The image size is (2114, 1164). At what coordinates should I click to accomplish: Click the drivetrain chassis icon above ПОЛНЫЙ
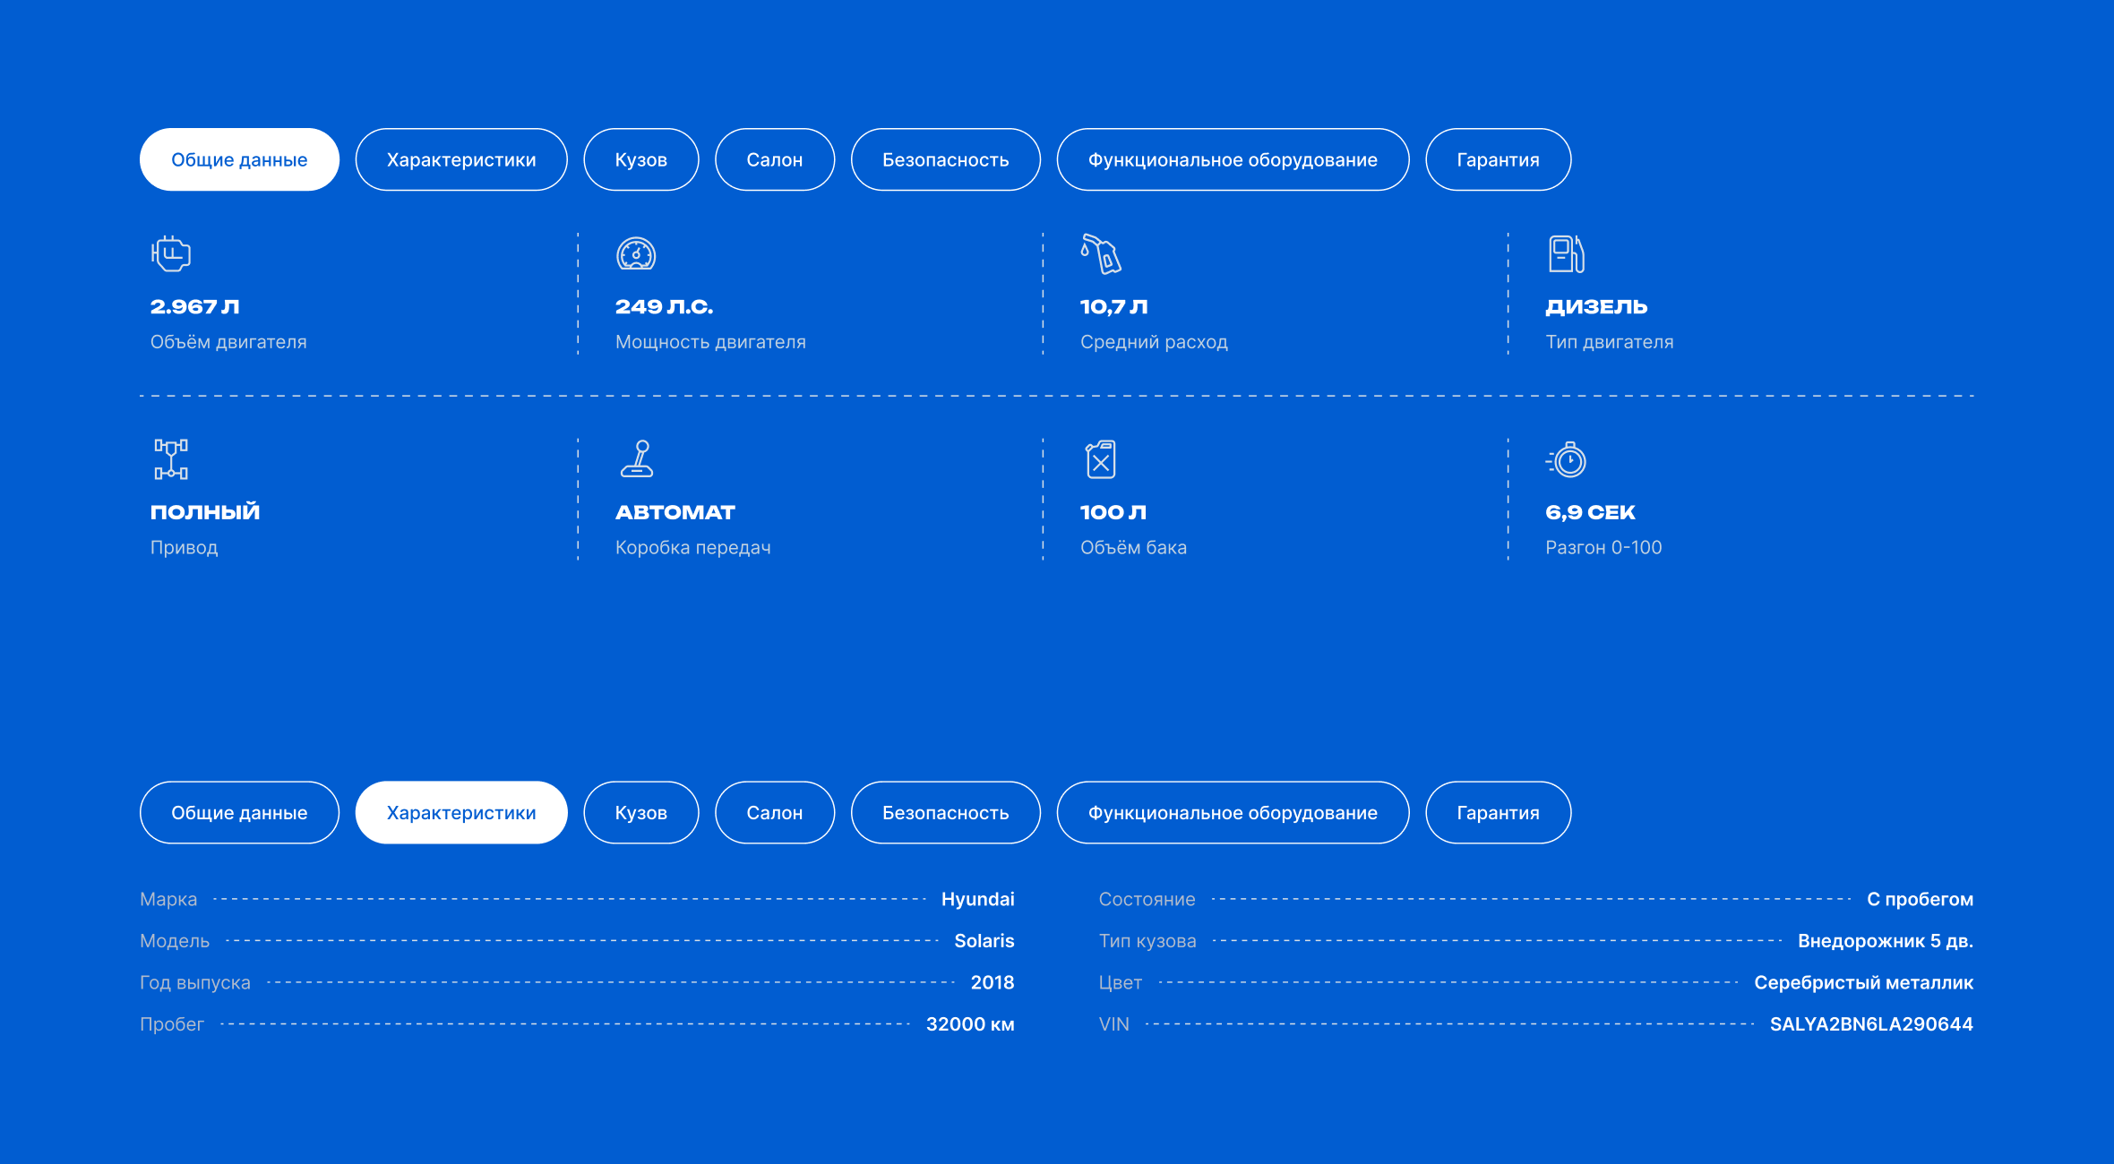(x=171, y=459)
